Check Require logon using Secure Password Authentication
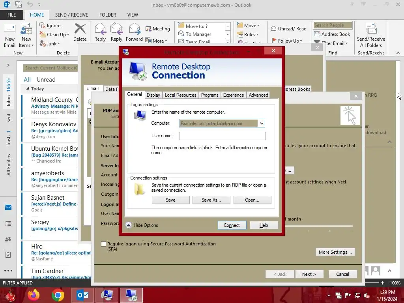 pos(104,244)
